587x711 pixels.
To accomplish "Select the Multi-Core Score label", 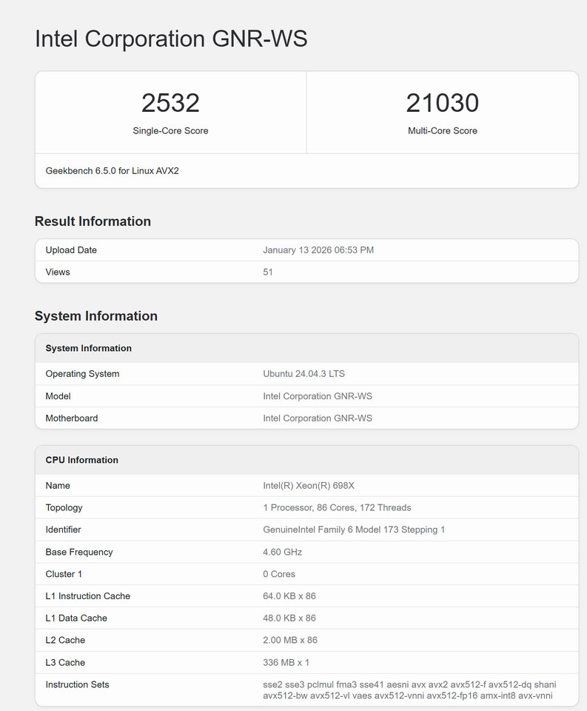I will tap(442, 131).
